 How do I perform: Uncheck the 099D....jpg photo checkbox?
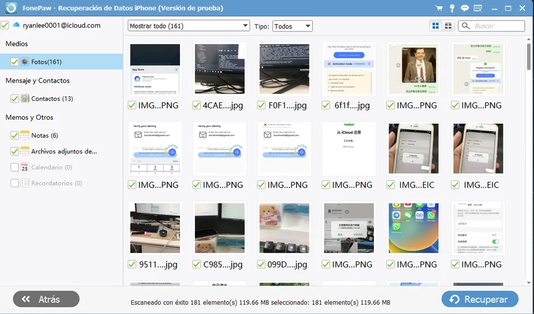(261, 264)
